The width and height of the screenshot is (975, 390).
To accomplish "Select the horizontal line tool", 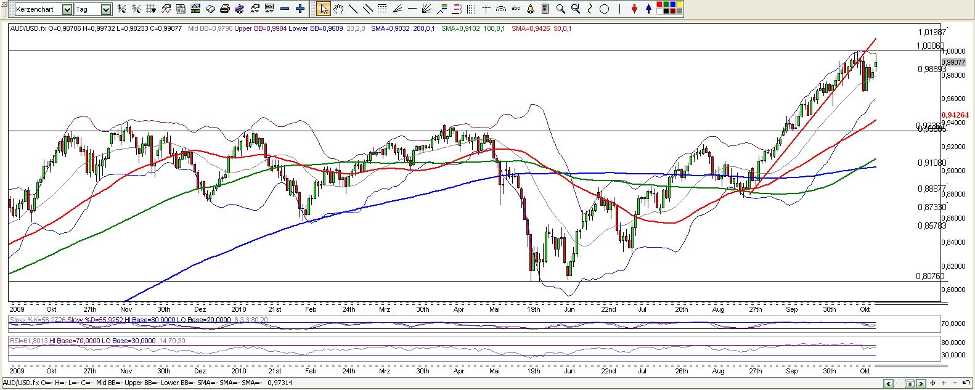I will 412,9.
